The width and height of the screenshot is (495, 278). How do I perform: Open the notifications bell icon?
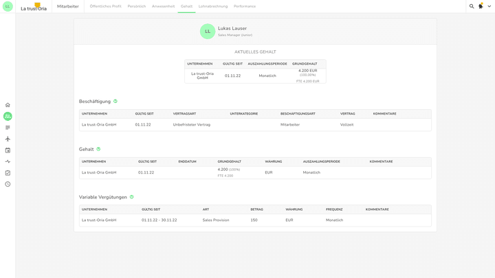click(x=481, y=6)
